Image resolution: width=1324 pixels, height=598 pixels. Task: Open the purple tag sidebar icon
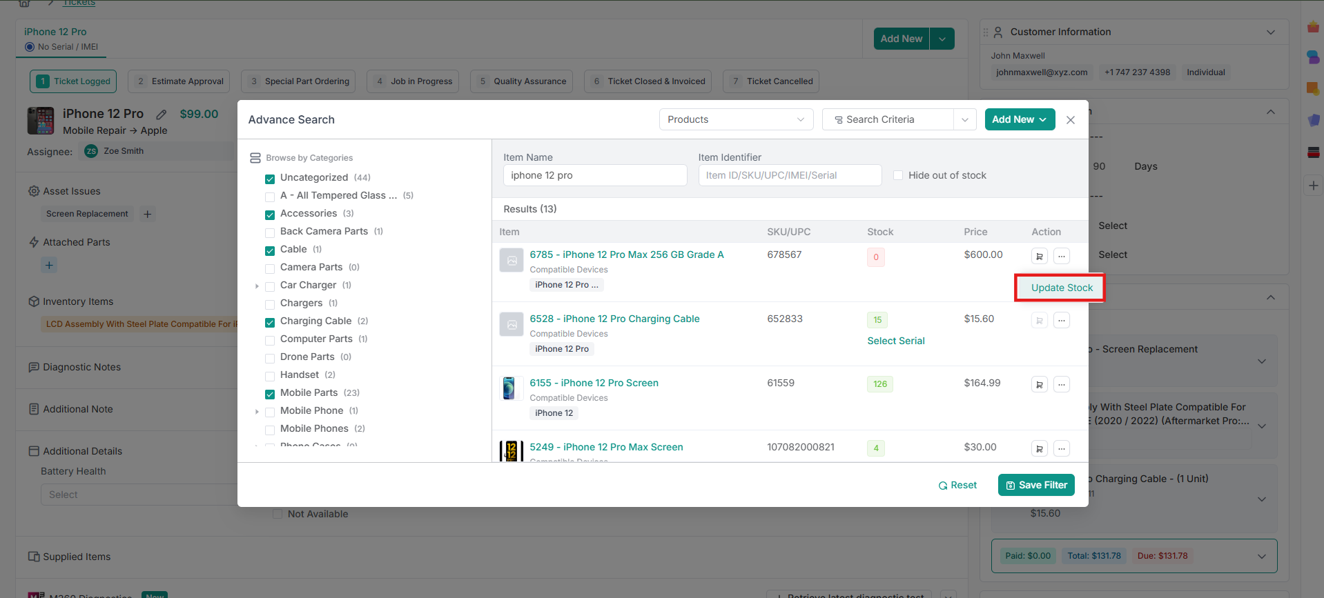(1314, 120)
